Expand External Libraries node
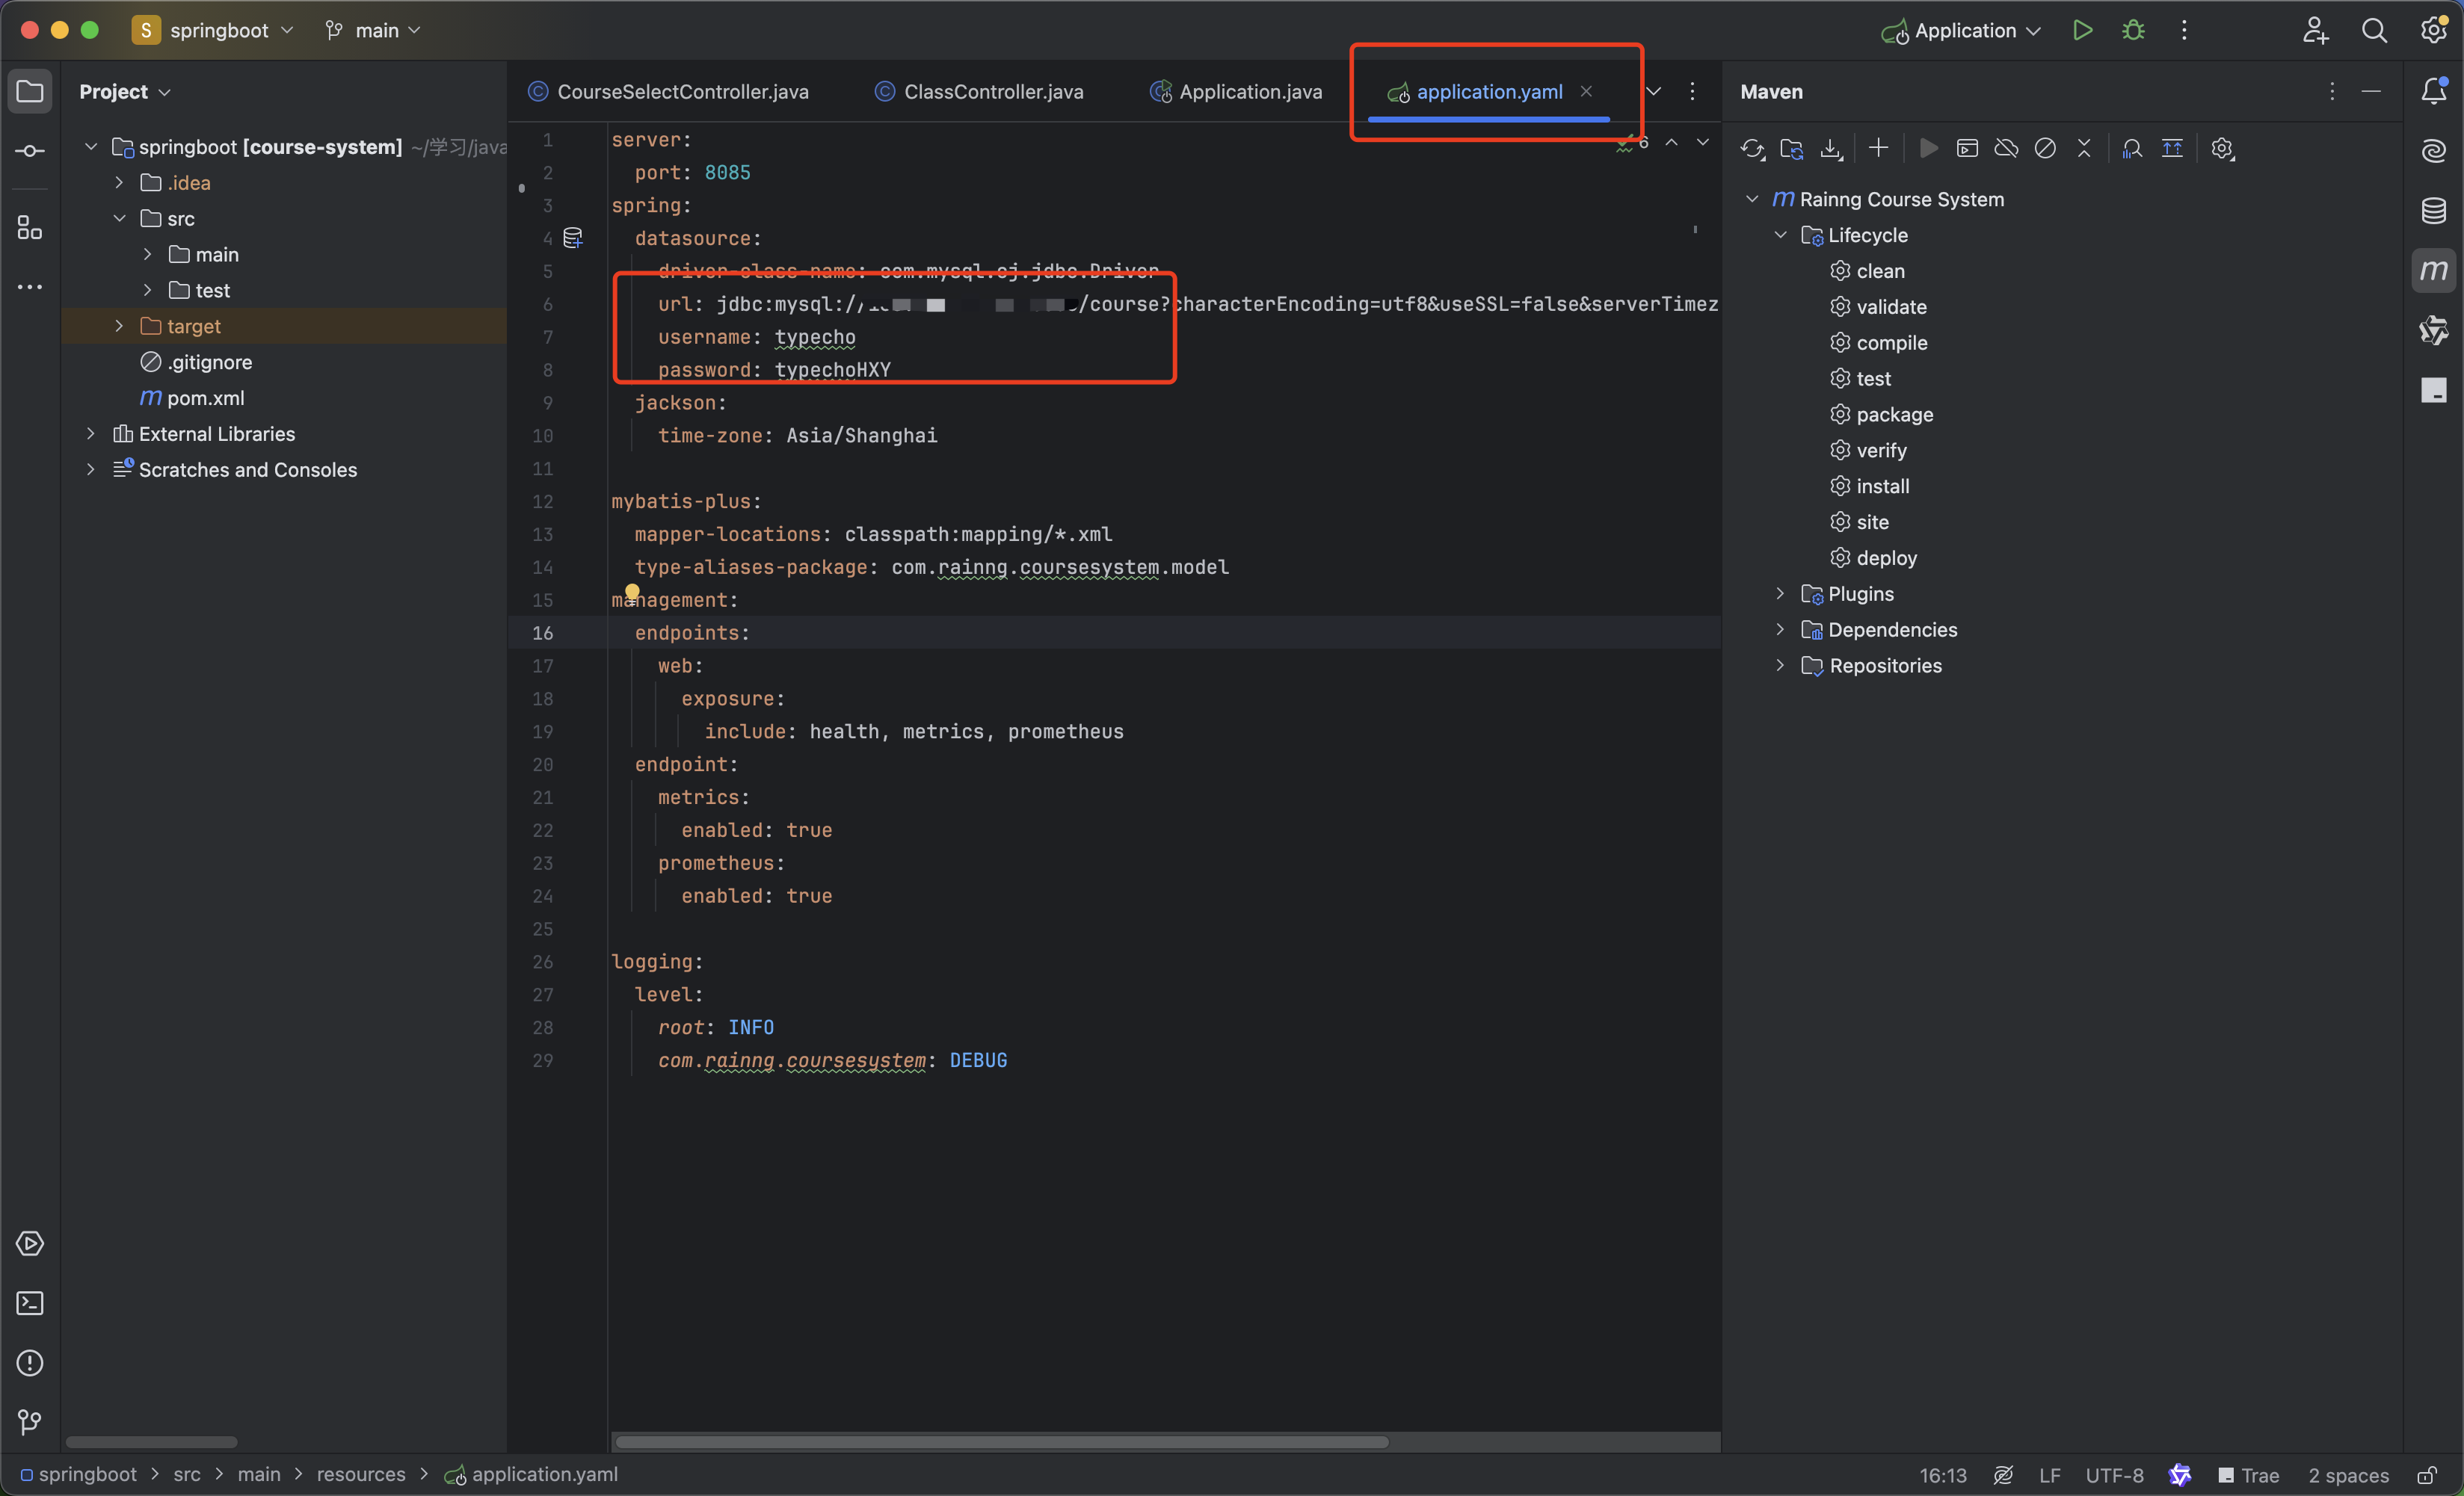Image resolution: width=2464 pixels, height=1496 pixels. [91, 433]
